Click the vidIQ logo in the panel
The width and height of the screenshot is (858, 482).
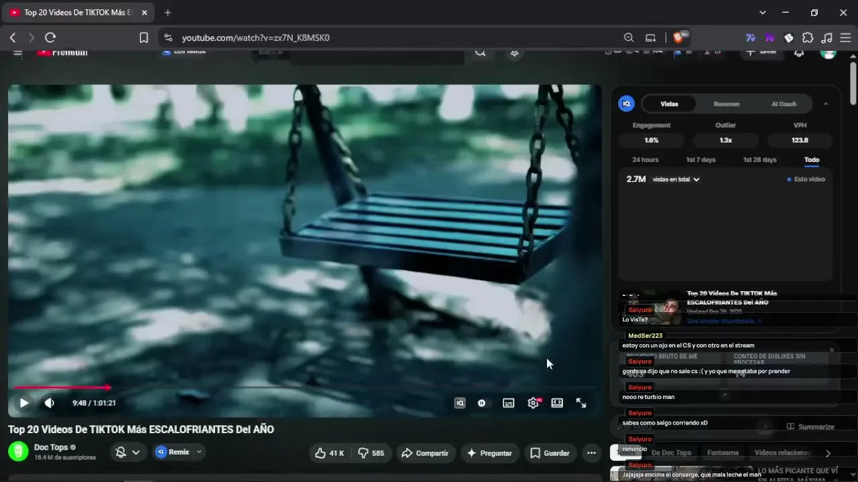[x=626, y=104]
